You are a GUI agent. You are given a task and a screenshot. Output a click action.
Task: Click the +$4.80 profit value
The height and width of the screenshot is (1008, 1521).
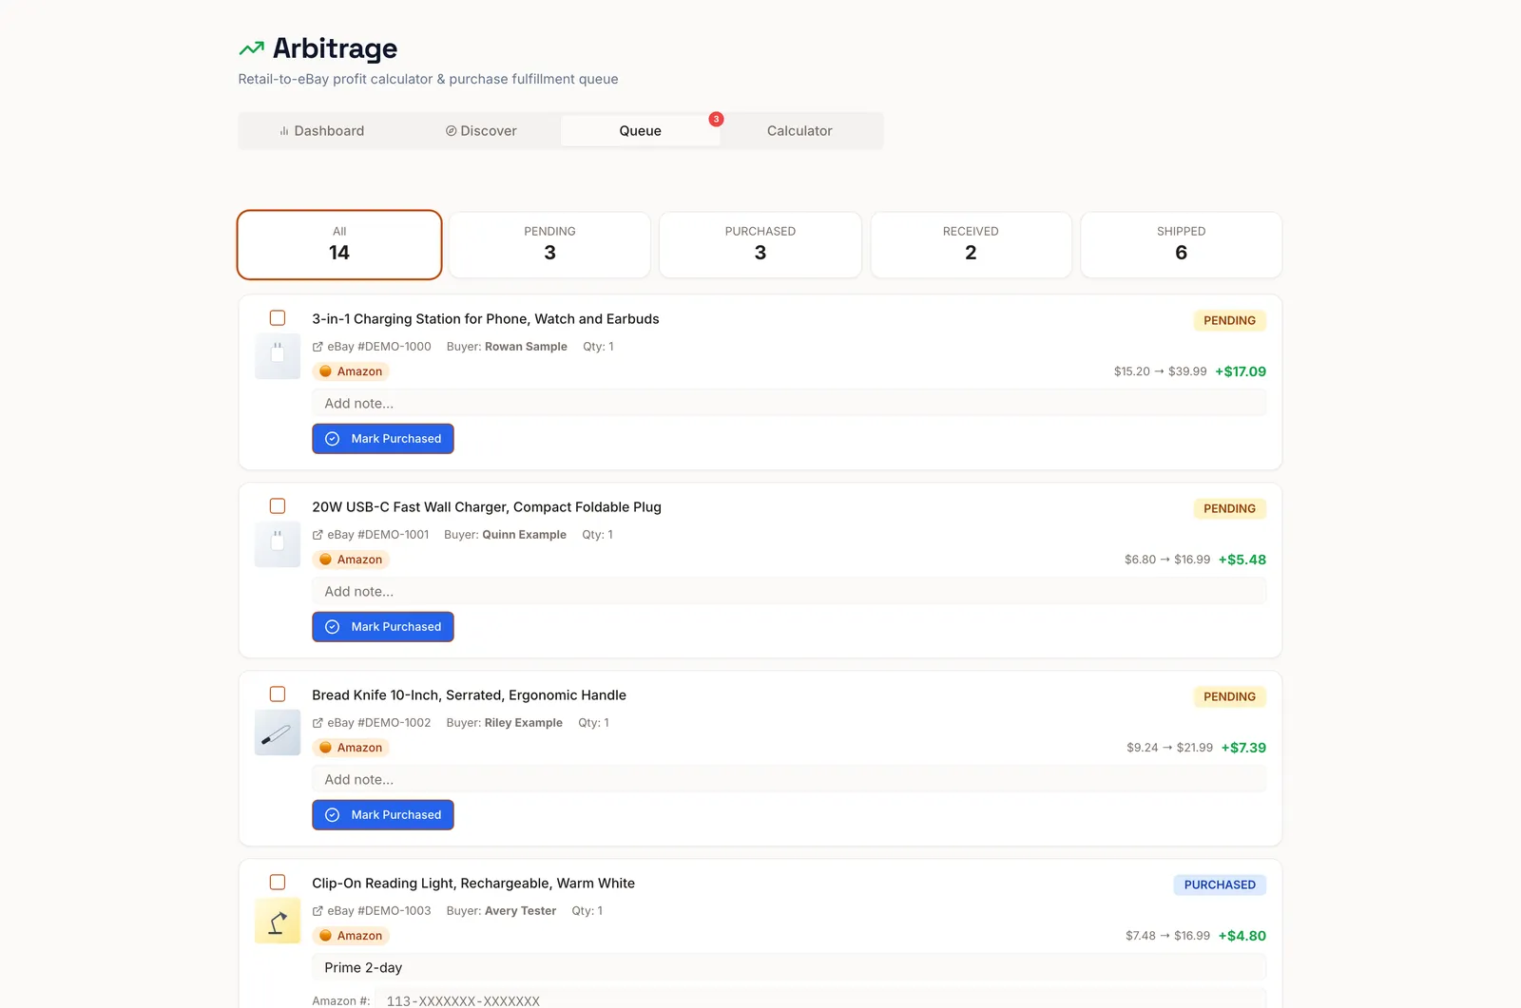click(1242, 936)
